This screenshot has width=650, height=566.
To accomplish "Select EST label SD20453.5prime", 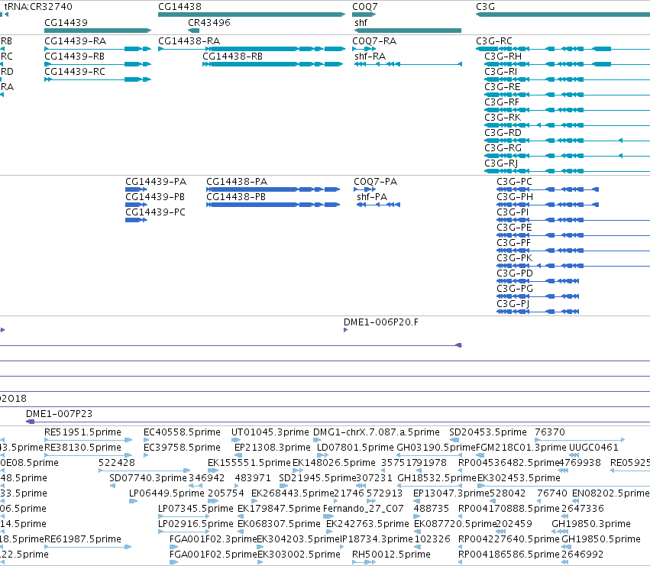I will tap(488, 432).
